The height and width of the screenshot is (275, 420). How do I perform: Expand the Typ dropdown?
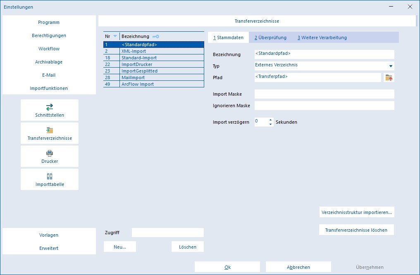coord(391,66)
